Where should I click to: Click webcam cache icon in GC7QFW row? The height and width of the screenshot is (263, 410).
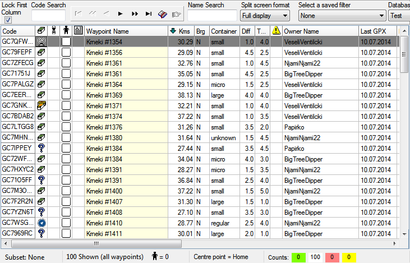(42, 41)
